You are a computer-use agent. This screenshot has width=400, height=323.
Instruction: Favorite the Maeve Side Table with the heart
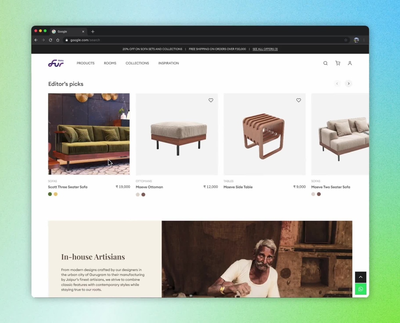point(298,100)
